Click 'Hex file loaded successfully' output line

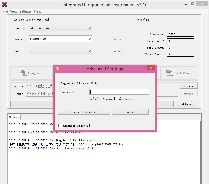(x=52, y=148)
